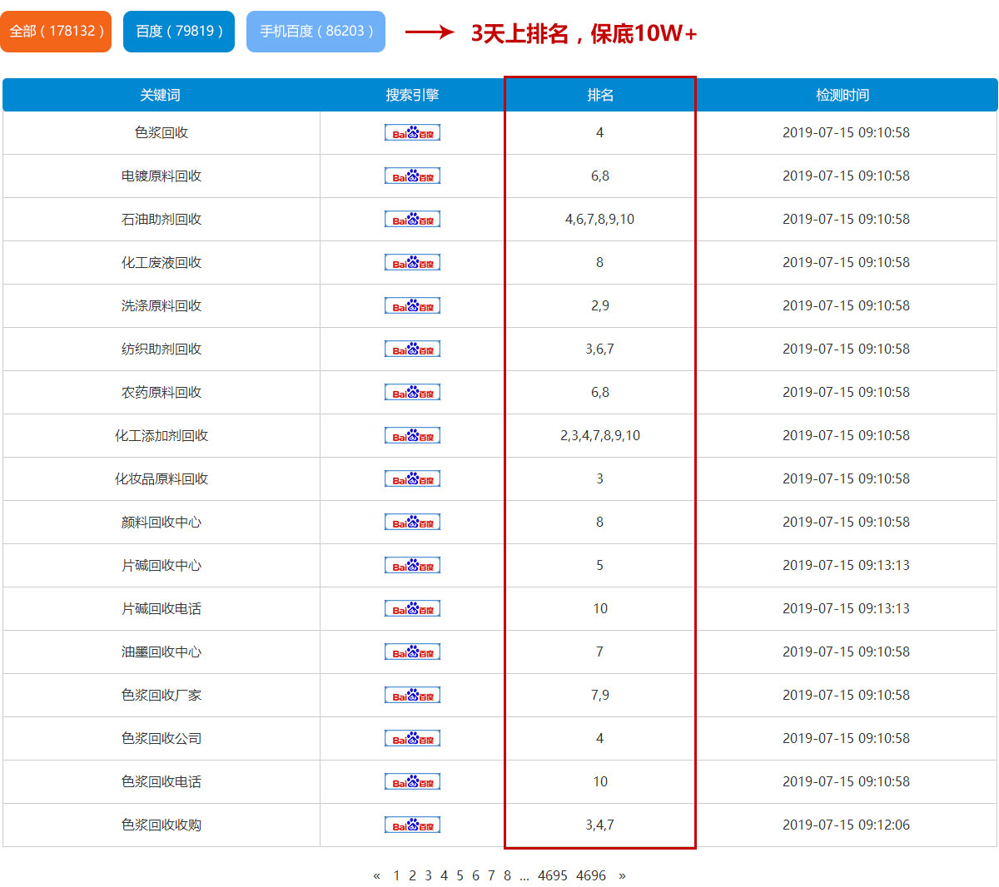This screenshot has height=887, width=999.
Task: Select keyword 电镀原料回收
Action: click(162, 176)
